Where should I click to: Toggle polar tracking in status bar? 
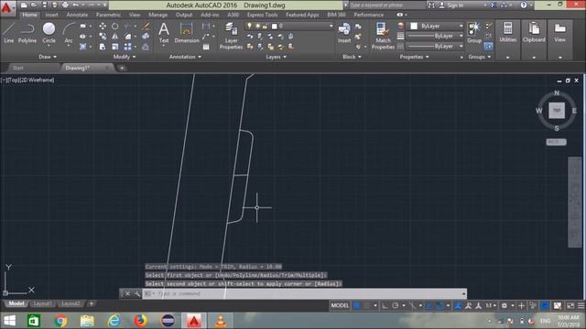pyautogui.click(x=396, y=305)
